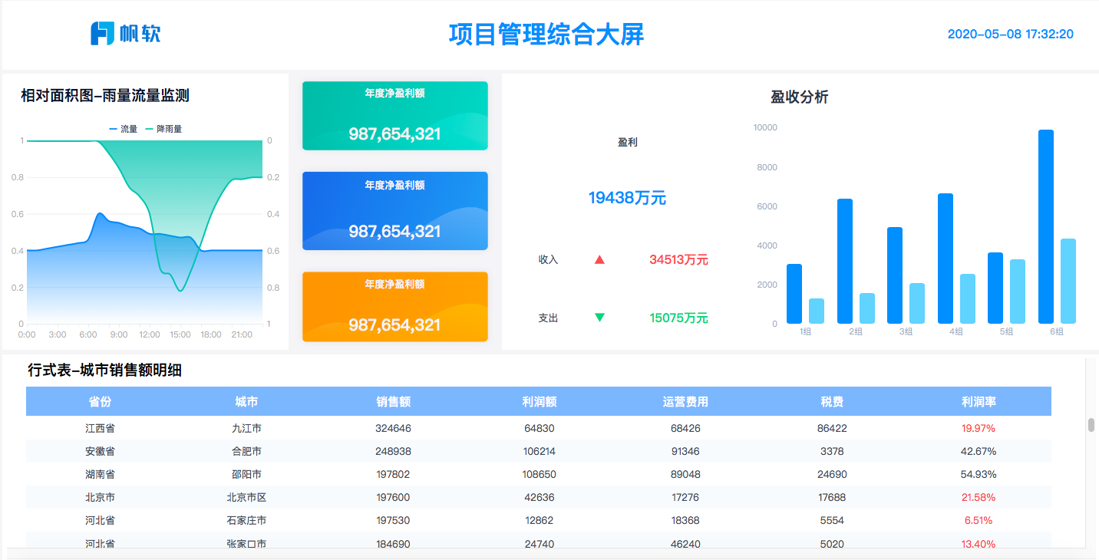Click the red 19.97% profit rate cell
This screenshot has height=560, width=1099.
pos(978,428)
